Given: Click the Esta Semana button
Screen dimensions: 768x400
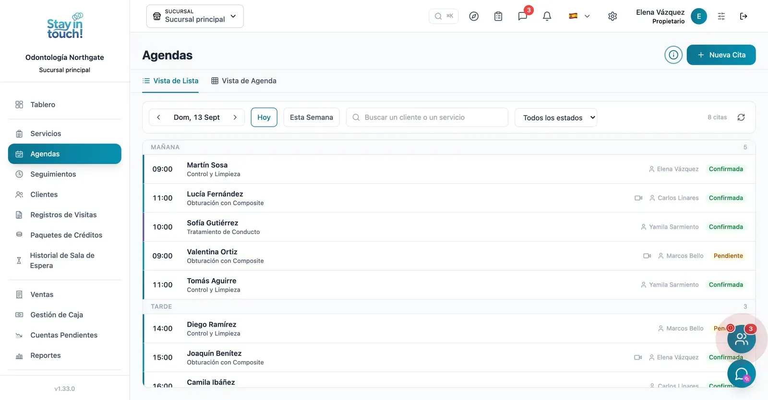Looking at the screenshot, I should [312, 118].
